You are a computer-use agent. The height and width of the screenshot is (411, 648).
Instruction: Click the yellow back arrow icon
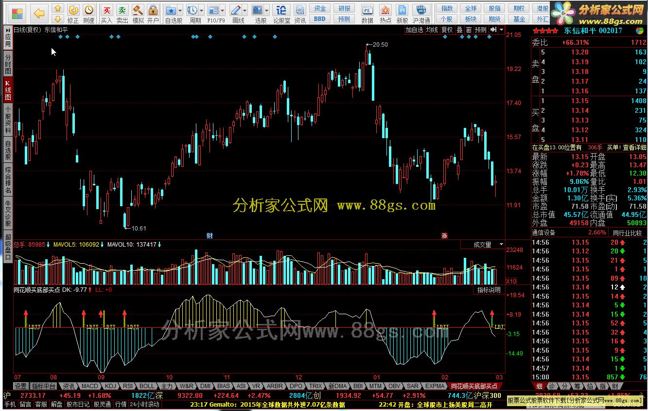pyautogui.click(x=39, y=13)
